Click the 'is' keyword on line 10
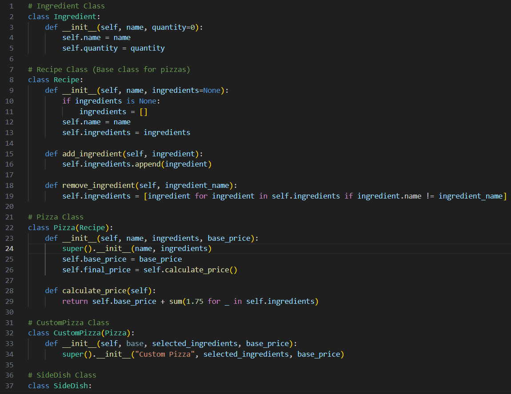511x394 pixels. [131, 101]
